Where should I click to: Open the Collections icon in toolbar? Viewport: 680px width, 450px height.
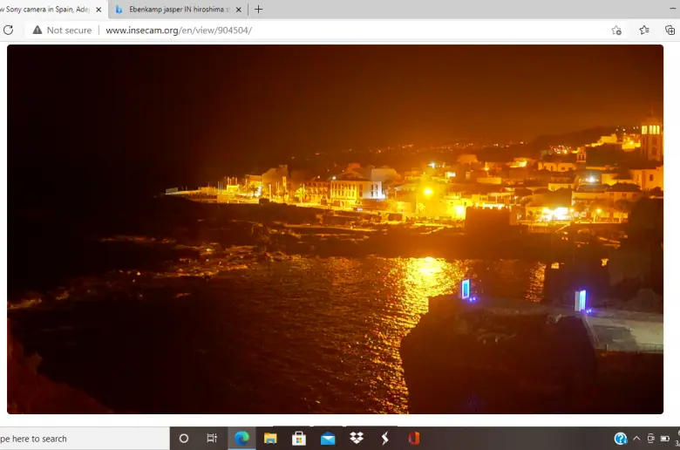pyautogui.click(x=670, y=30)
